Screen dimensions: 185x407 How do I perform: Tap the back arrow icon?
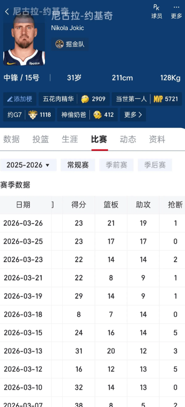(7, 11)
